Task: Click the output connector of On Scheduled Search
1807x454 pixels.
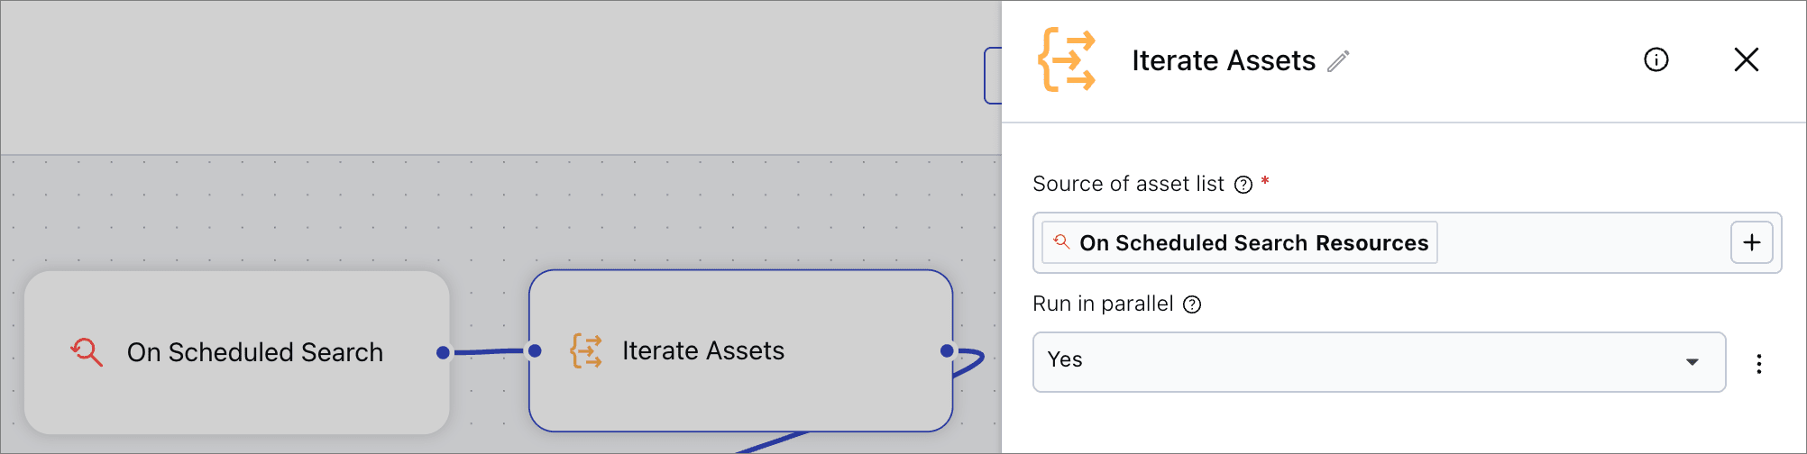Action: click(443, 352)
